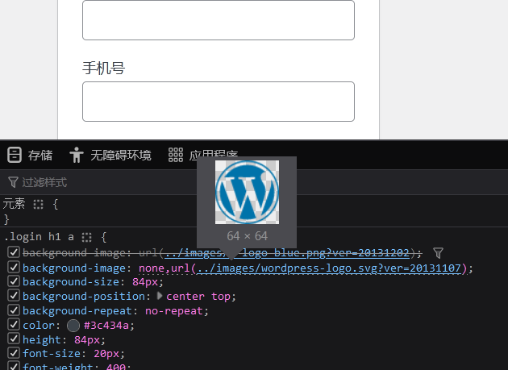Click the filter funnel icon in 过滤样式
The height and width of the screenshot is (370, 508).
(13, 182)
